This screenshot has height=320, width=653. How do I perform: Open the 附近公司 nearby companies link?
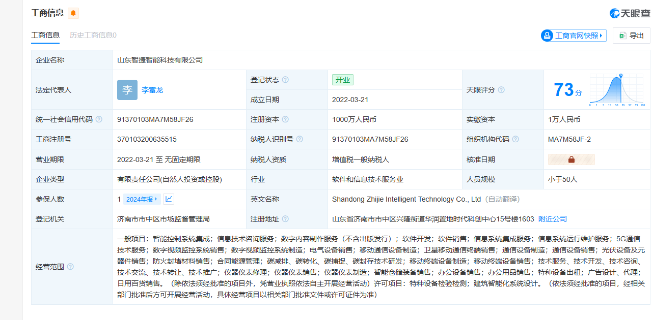553,219
